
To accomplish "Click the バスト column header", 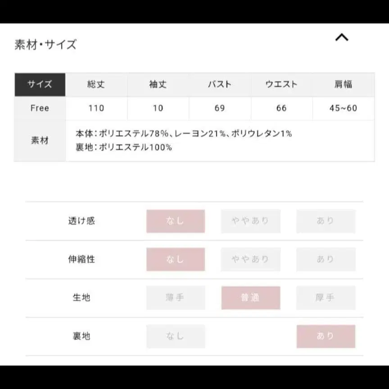I will (219, 85).
